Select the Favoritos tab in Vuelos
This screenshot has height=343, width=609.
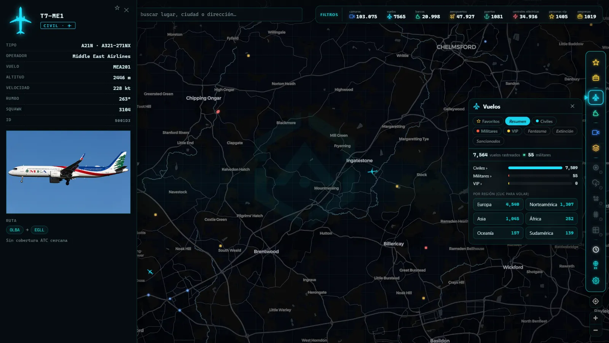tap(488, 121)
